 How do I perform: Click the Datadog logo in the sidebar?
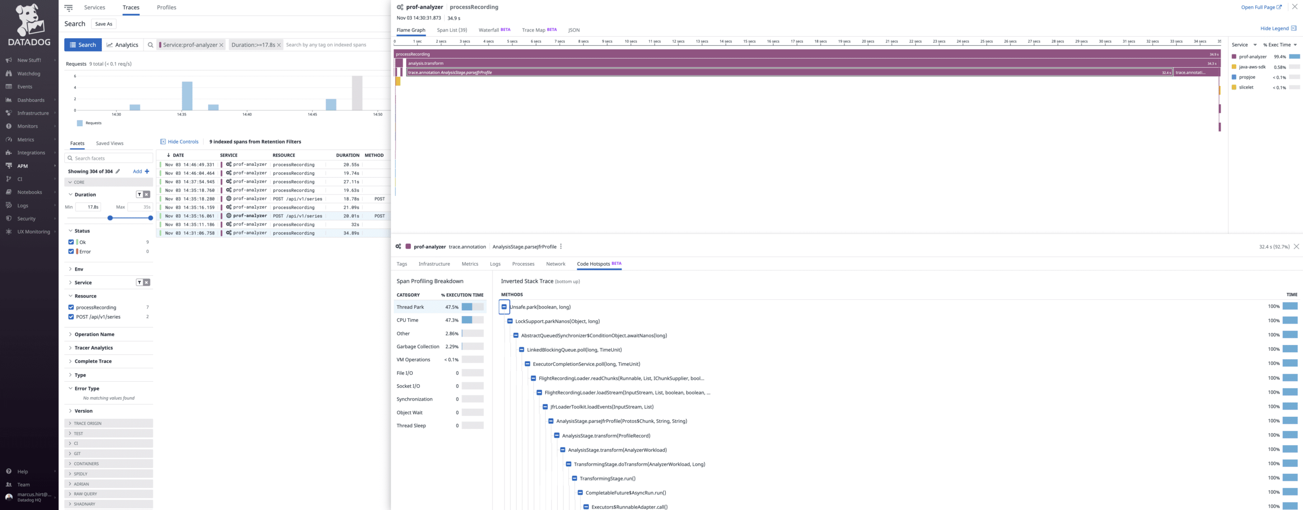point(29,24)
